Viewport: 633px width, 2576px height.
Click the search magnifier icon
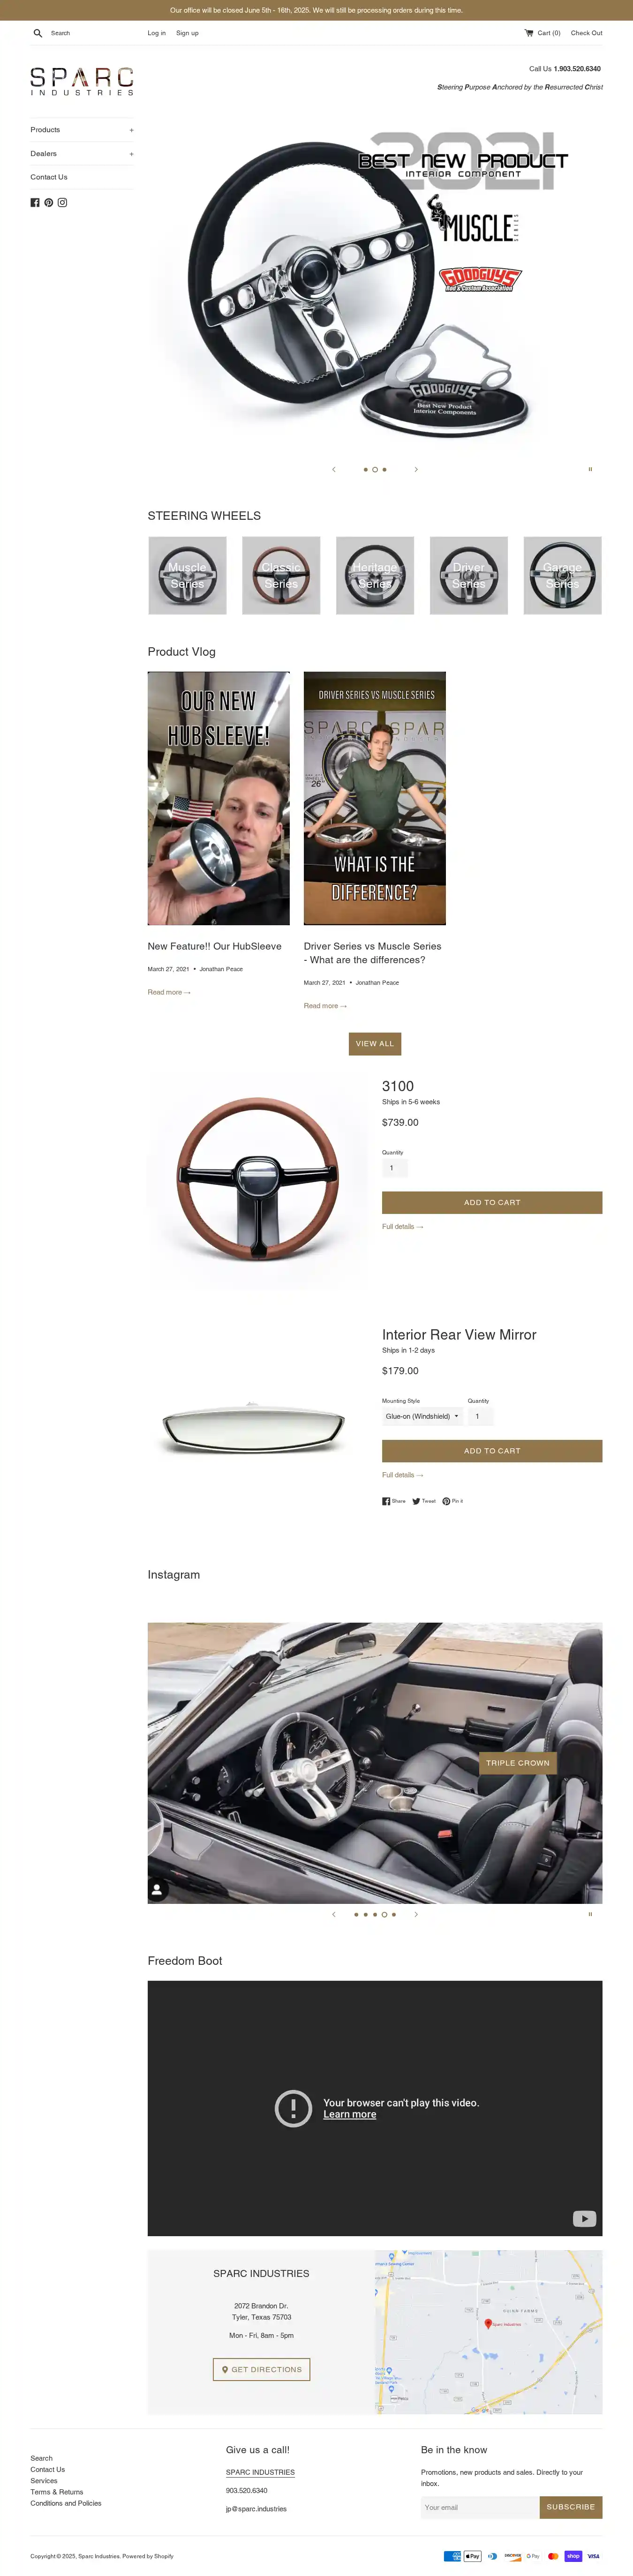[x=38, y=33]
